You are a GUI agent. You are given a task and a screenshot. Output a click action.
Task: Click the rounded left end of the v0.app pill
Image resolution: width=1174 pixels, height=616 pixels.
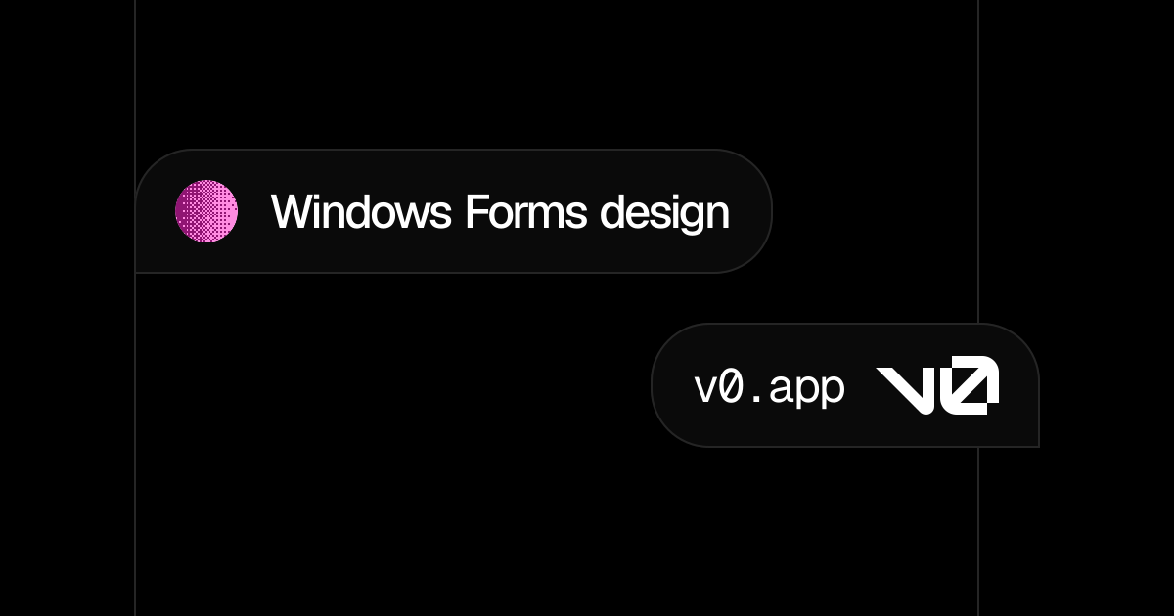675,385
